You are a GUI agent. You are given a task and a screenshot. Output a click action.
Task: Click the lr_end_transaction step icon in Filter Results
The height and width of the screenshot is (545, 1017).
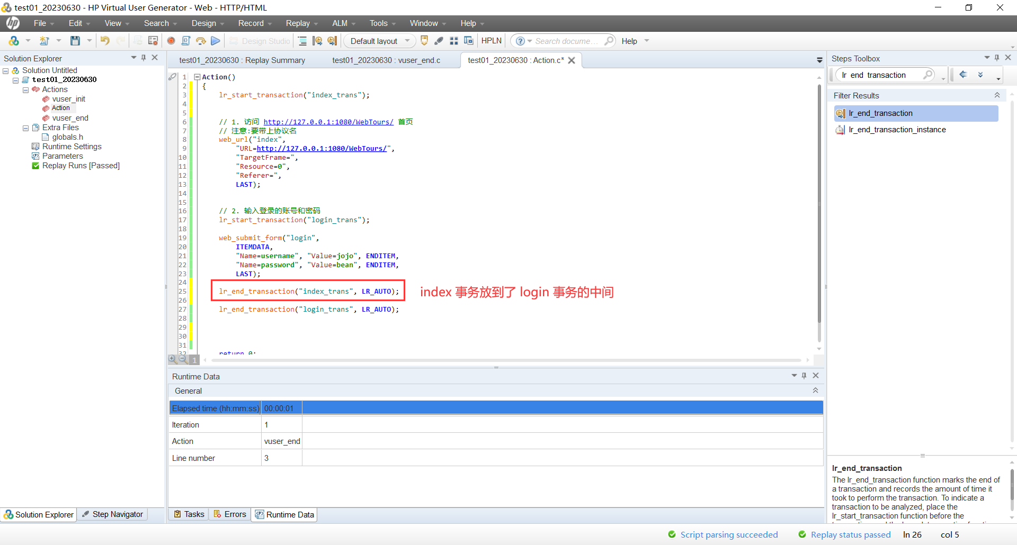click(x=841, y=113)
